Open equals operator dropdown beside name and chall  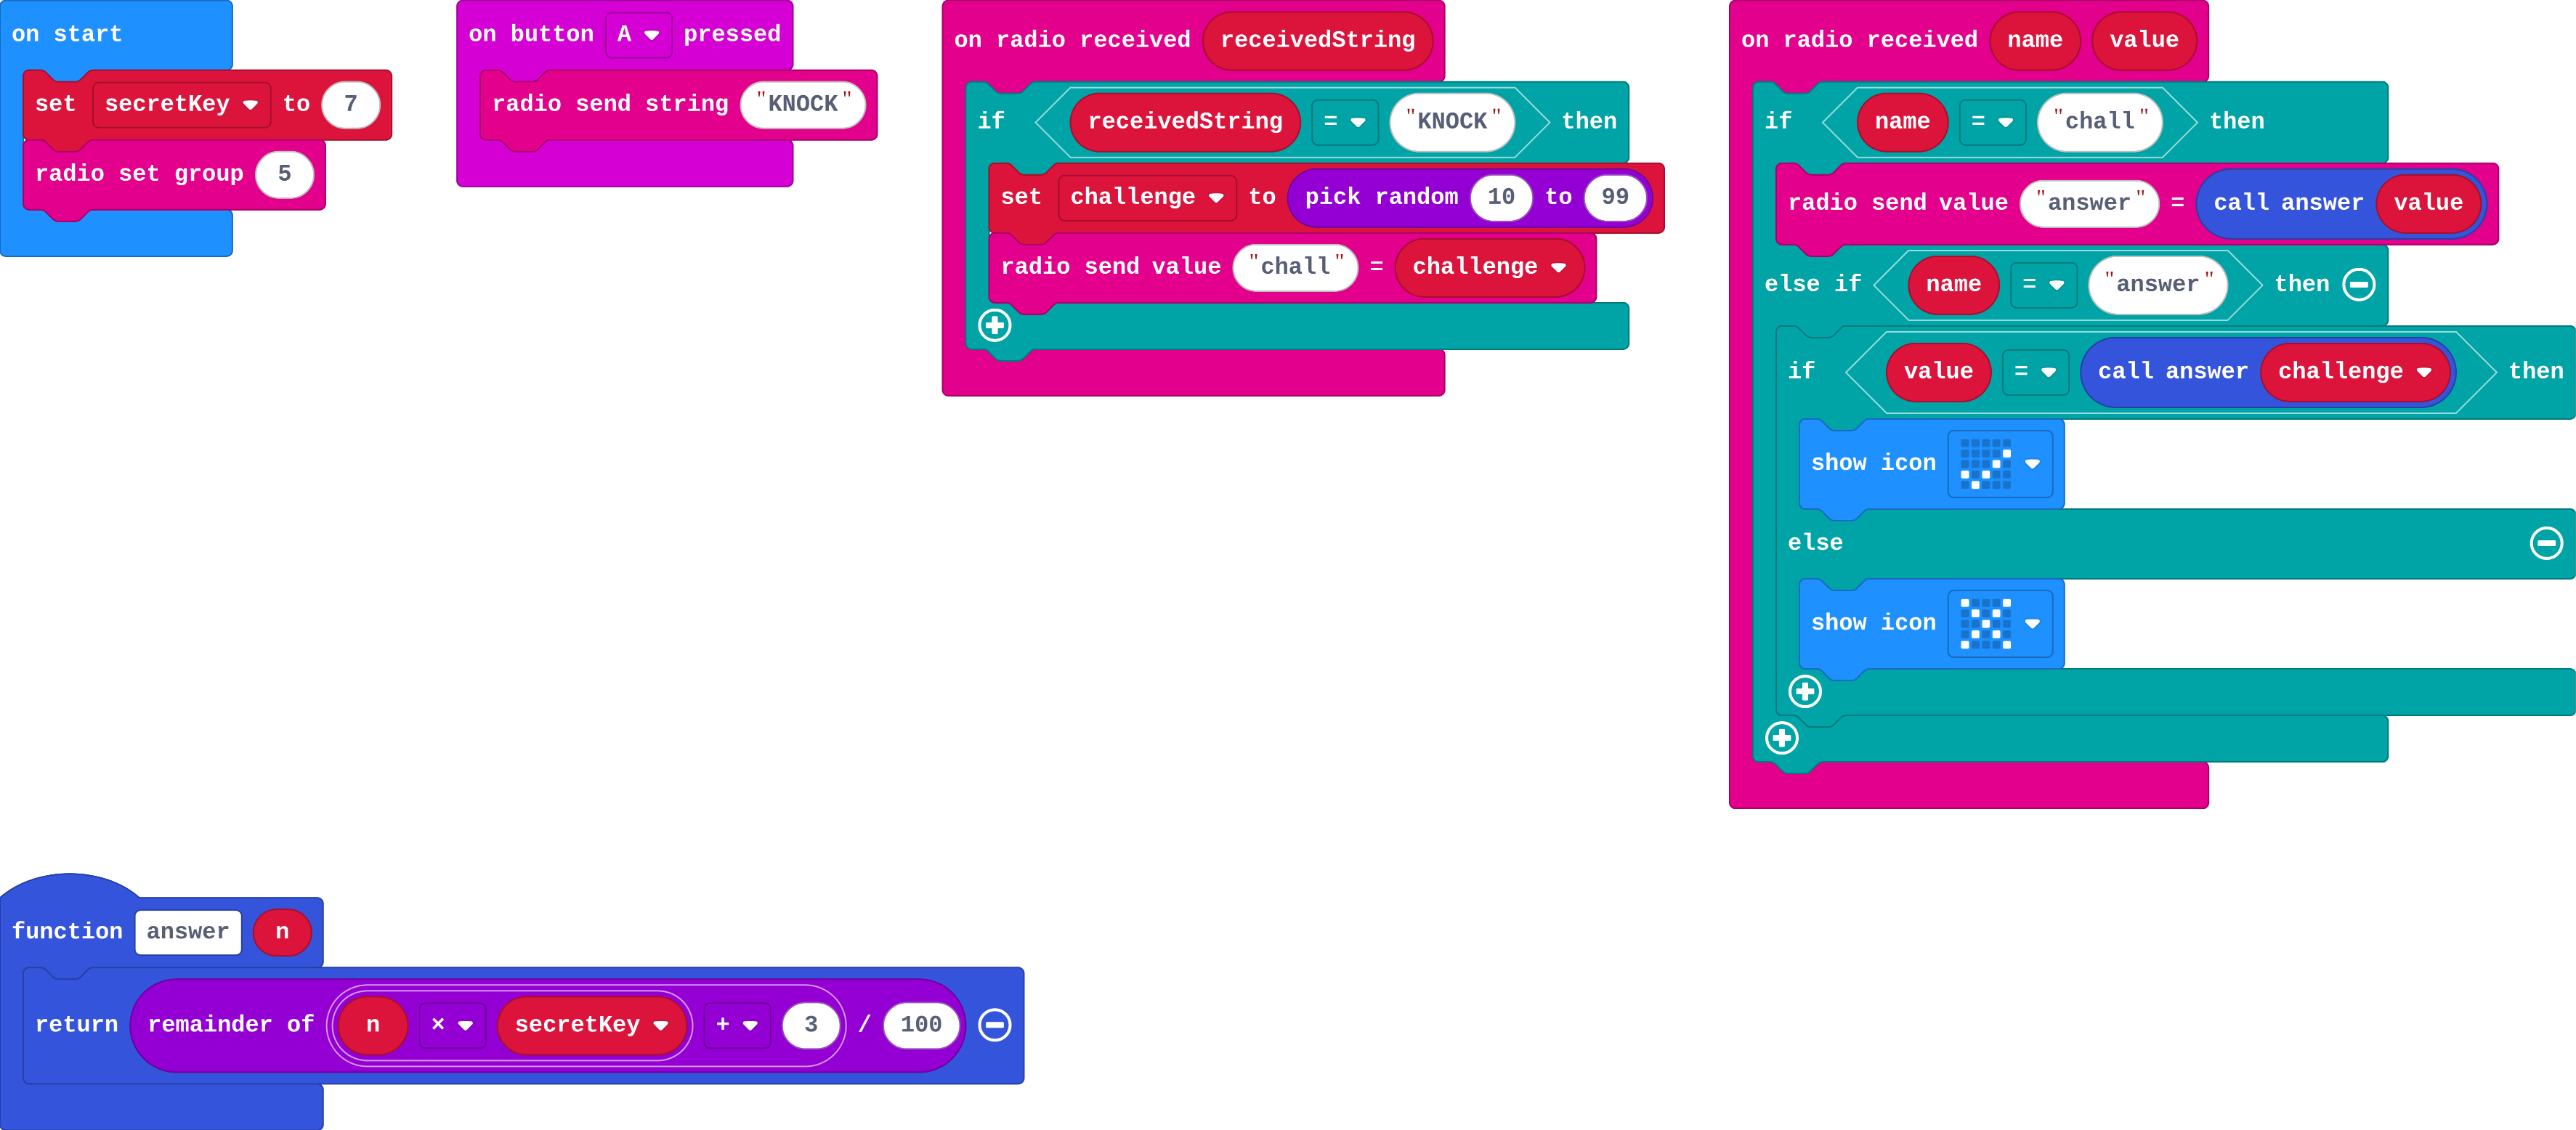tap(1992, 121)
